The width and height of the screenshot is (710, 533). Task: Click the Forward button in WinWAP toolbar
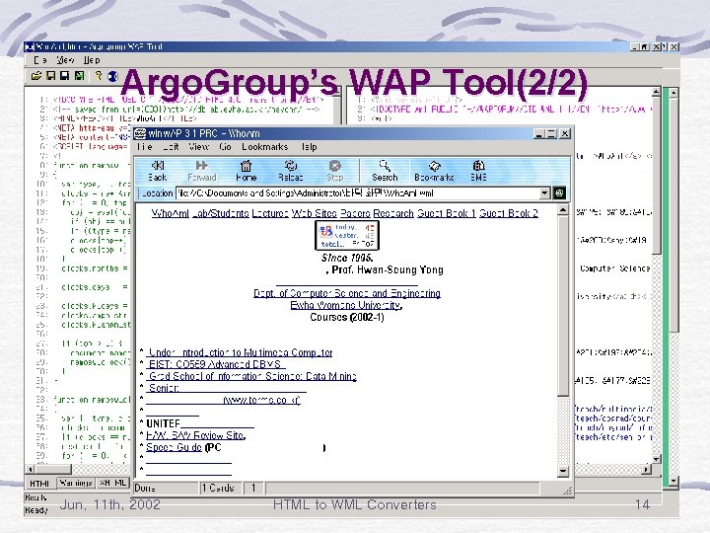201,171
